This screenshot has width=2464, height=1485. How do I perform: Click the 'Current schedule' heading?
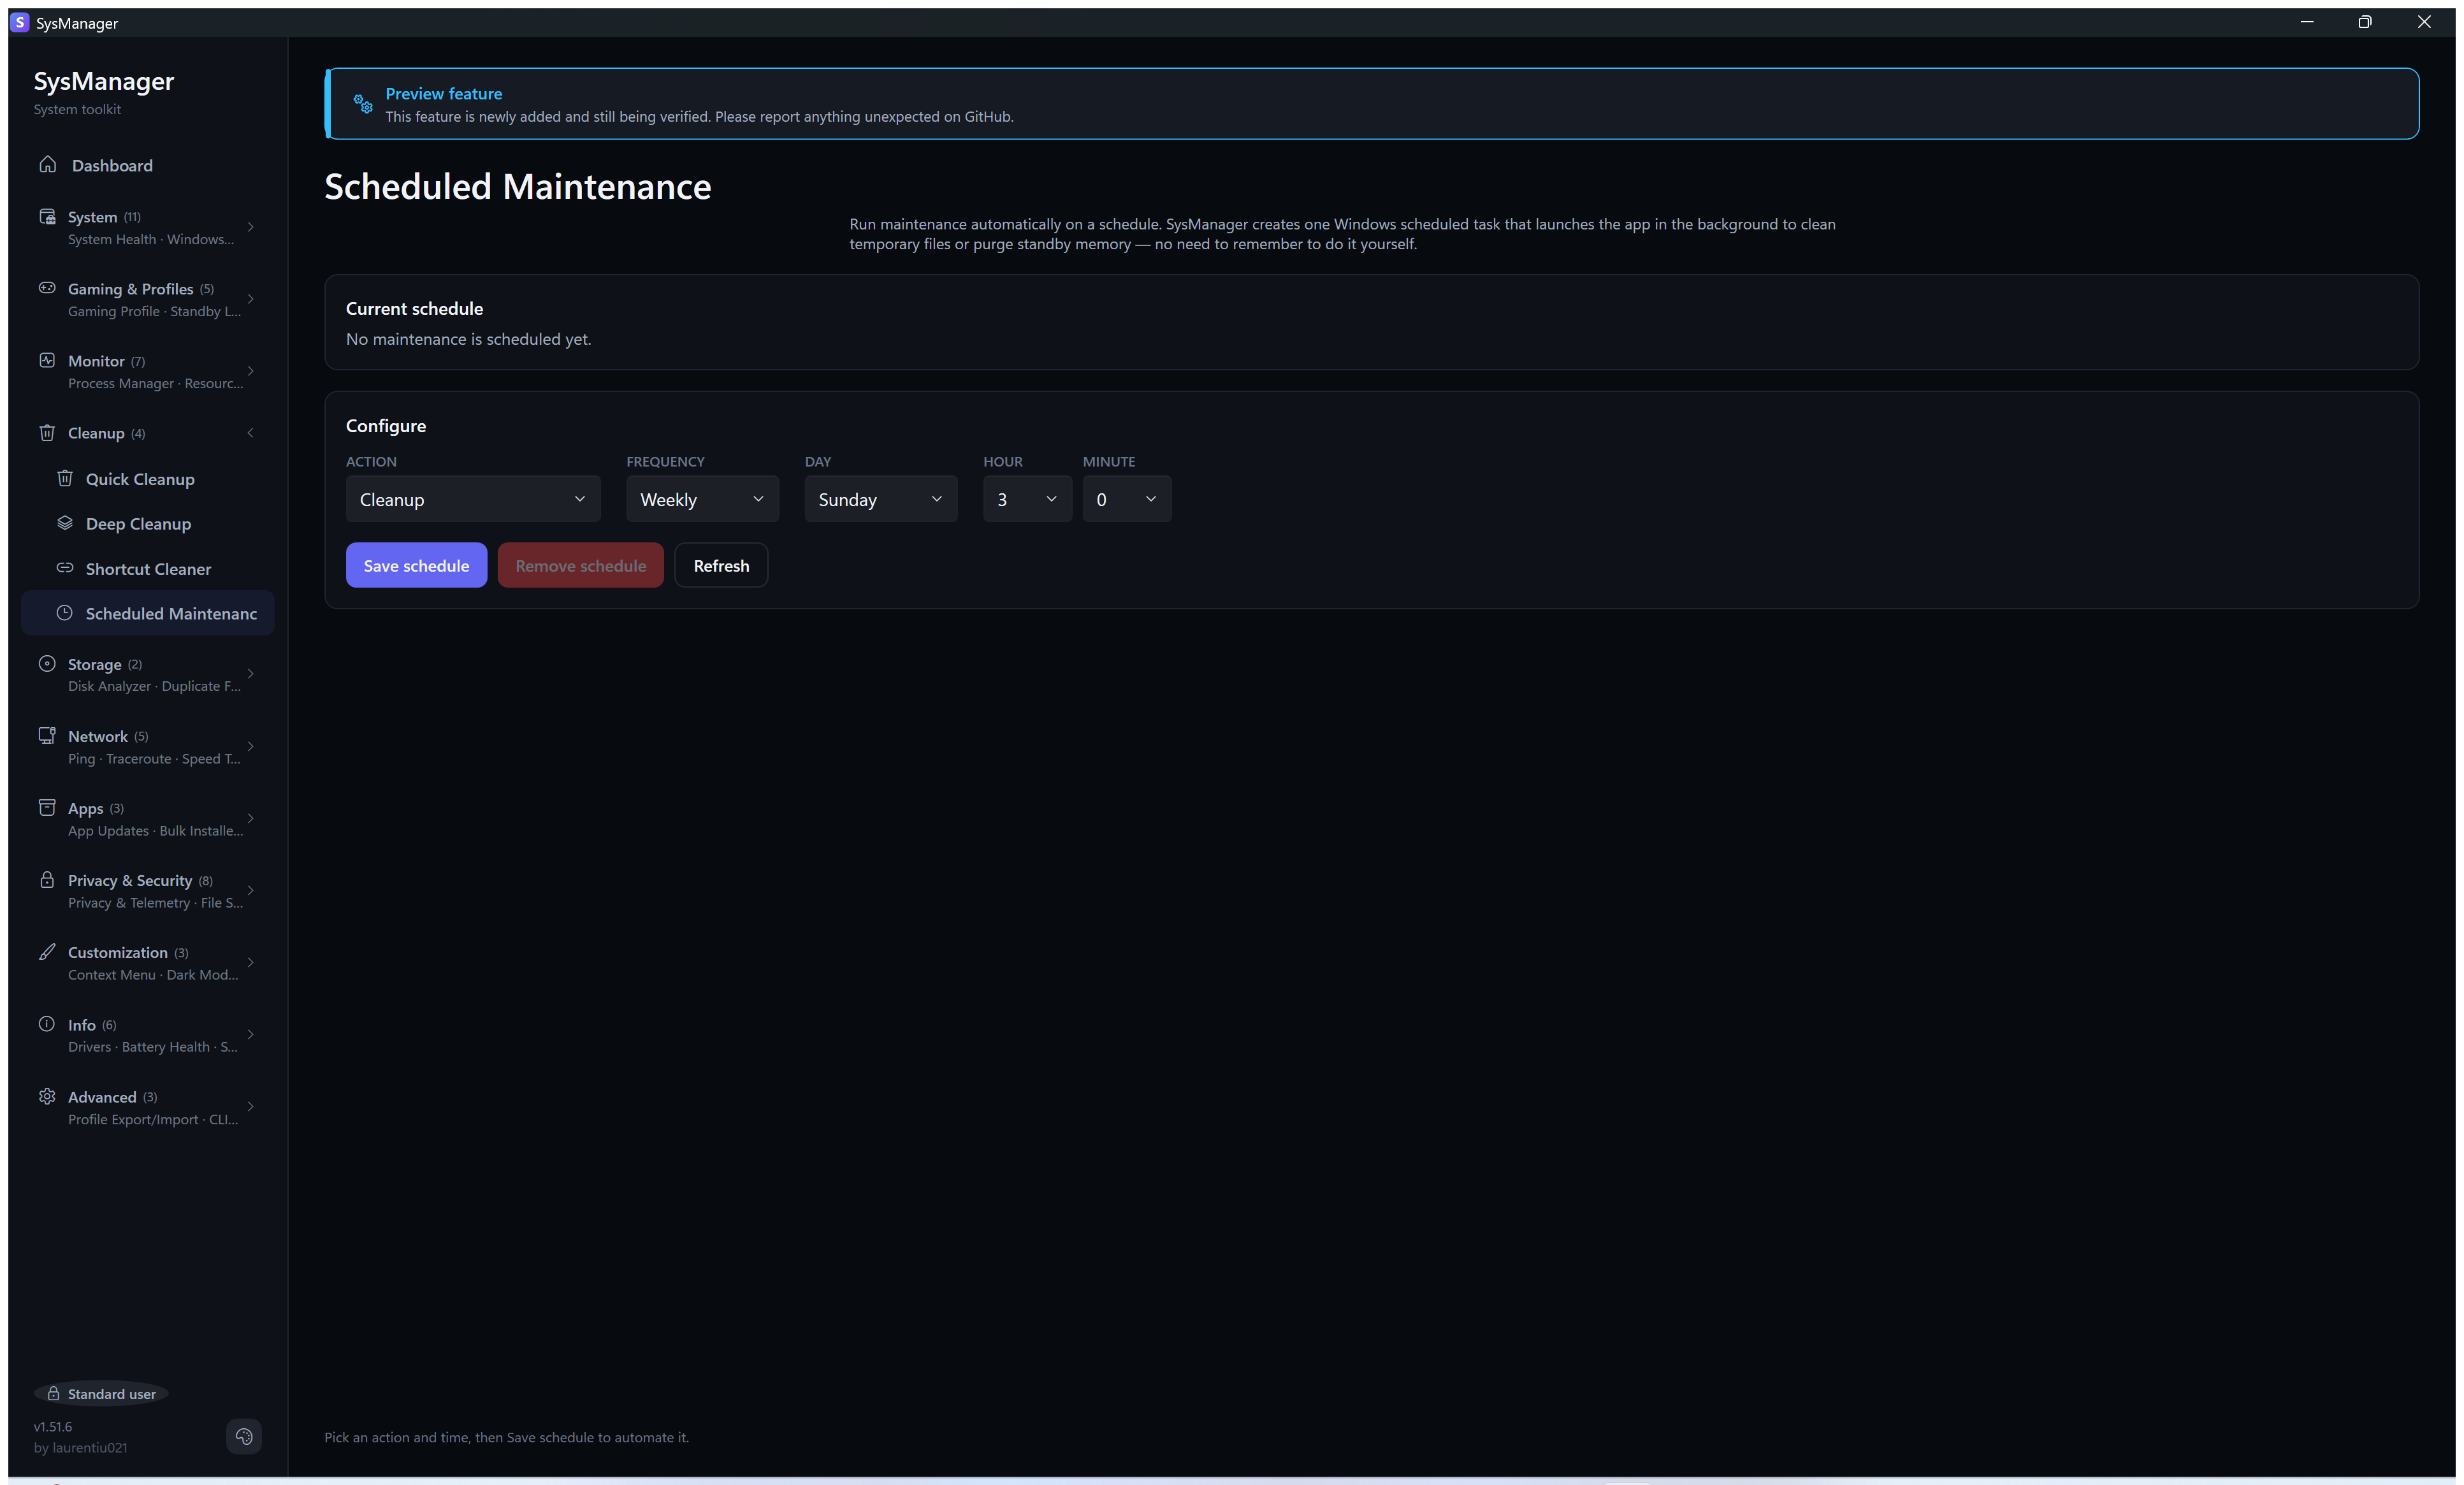coord(414,308)
